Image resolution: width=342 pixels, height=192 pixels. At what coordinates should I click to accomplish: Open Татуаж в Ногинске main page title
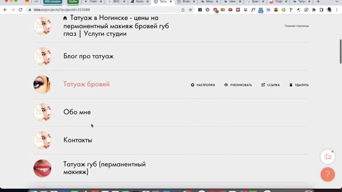click(116, 26)
